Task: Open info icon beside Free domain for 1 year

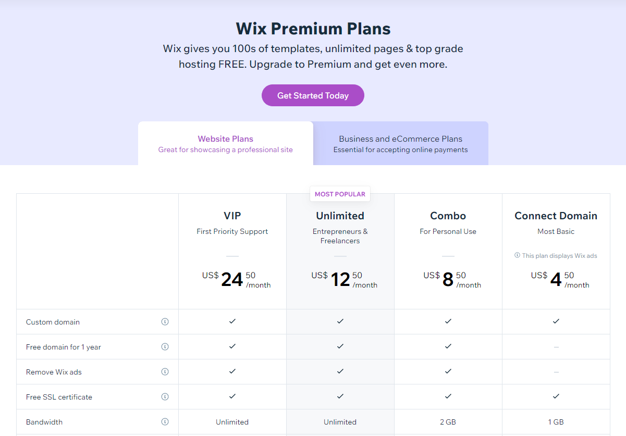Action: pyautogui.click(x=165, y=347)
